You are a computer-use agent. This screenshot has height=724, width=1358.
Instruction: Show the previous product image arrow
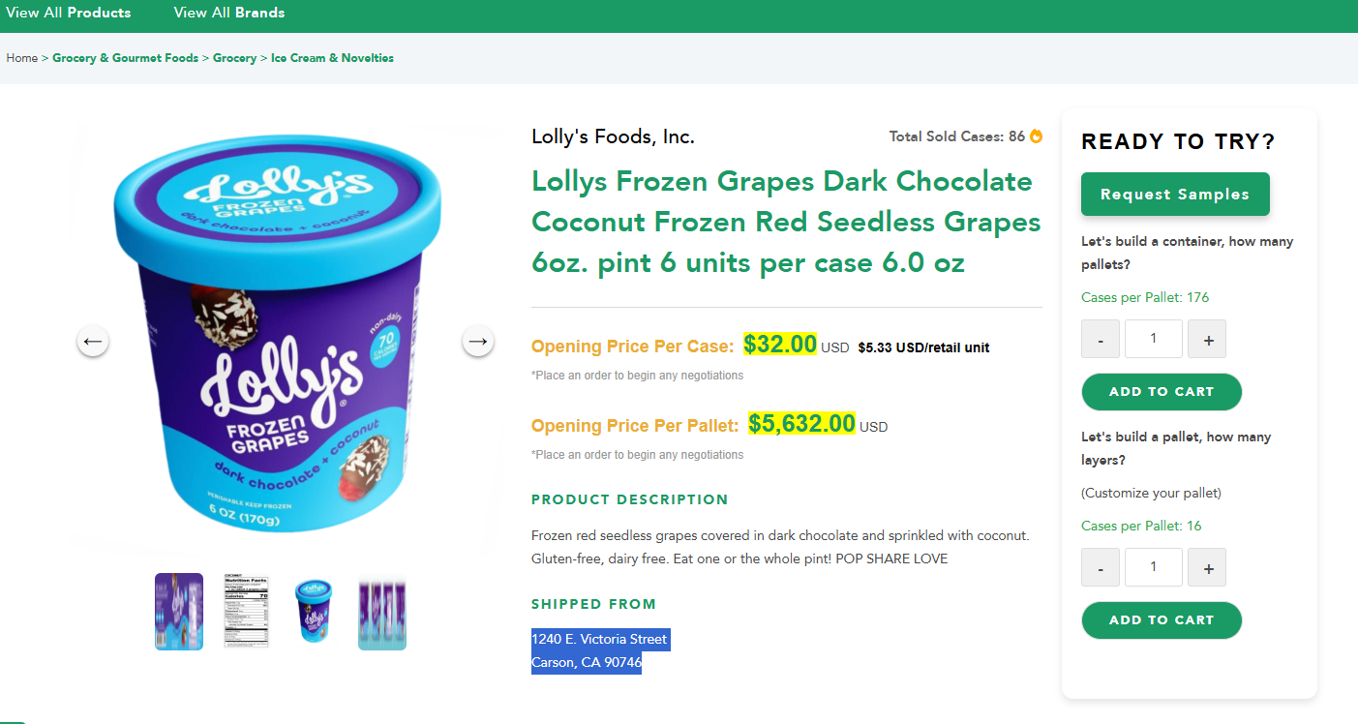93,341
